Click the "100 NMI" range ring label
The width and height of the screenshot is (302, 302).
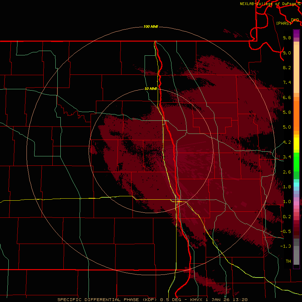tap(151, 27)
